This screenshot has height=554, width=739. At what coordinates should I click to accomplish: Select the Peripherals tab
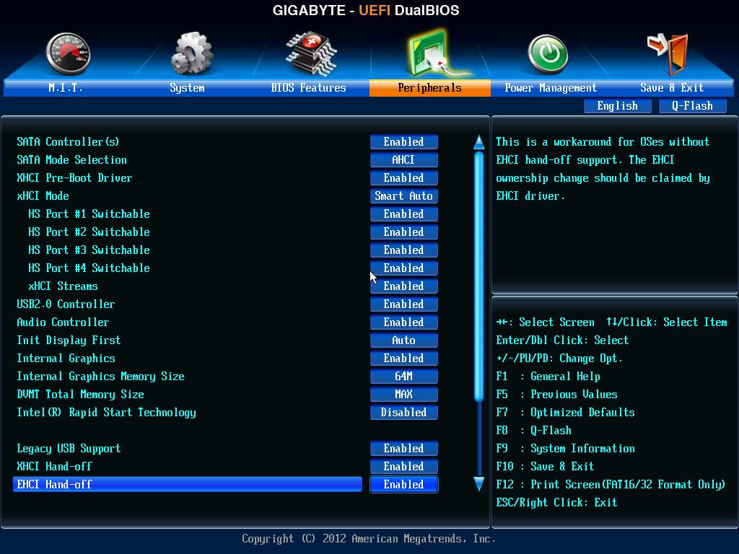point(430,87)
